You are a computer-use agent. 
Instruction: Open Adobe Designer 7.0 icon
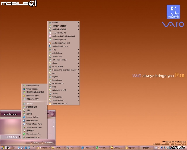click(50, 40)
